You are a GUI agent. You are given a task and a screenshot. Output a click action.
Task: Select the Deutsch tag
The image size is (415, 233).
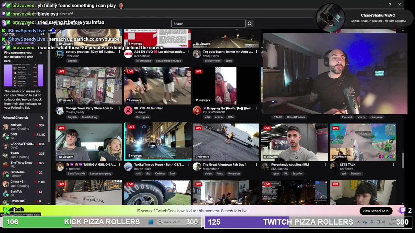point(356,173)
